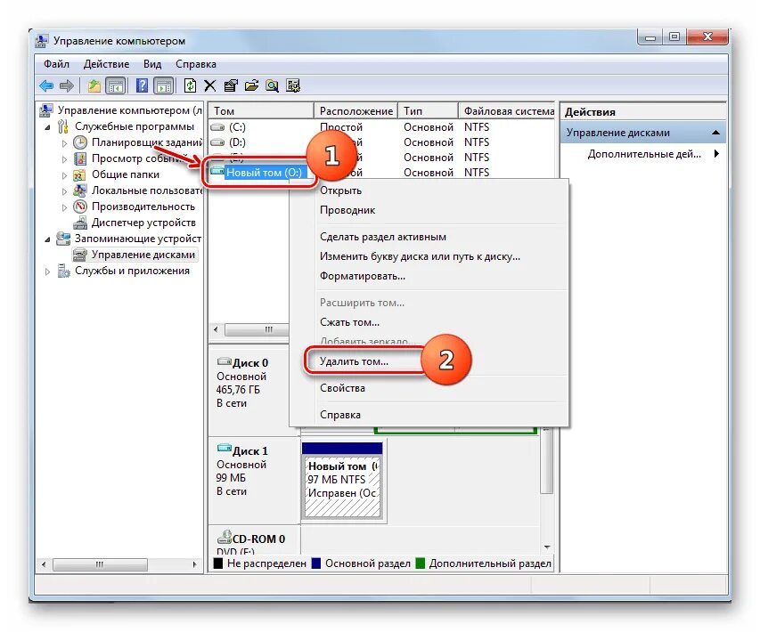Click tree pane scrollbar right arrow
The image size is (760, 632).
pyautogui.click(x=194, y=564)
